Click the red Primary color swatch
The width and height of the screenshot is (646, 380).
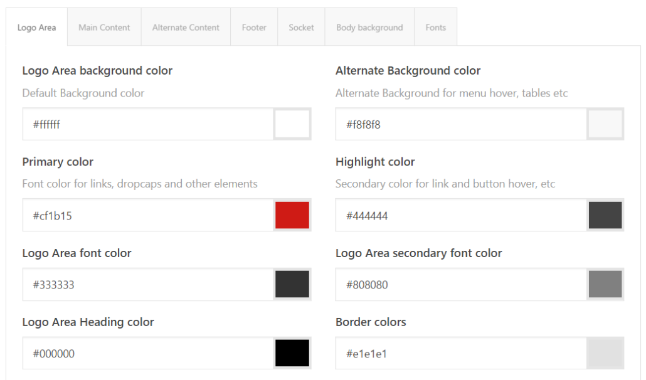pyautogui.click(x=292, y=214)
